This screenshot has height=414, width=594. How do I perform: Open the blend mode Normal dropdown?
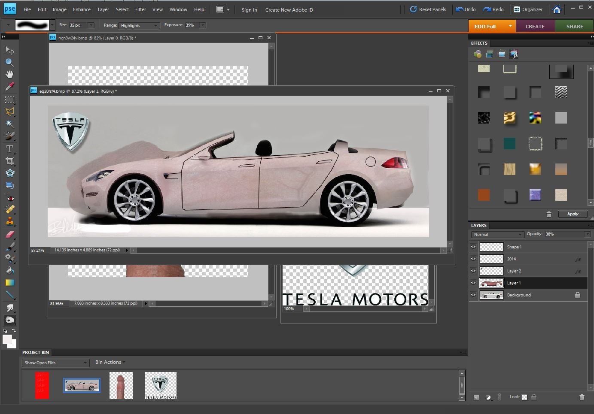coord(497,234)
